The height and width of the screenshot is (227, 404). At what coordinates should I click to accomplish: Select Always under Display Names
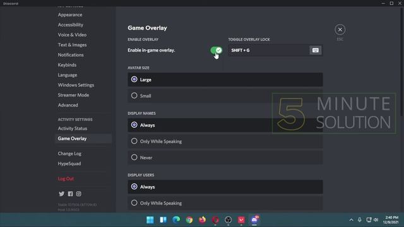tap(225, 125)
